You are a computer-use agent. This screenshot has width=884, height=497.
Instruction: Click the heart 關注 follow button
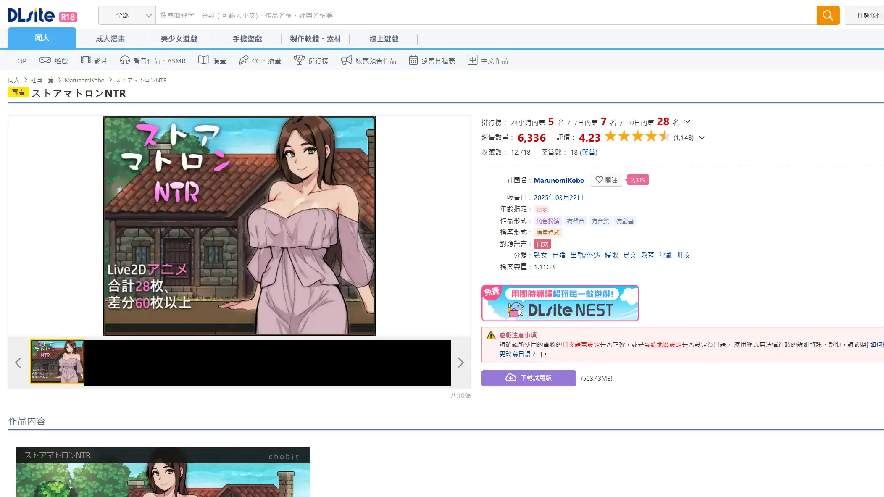point(606,180)
